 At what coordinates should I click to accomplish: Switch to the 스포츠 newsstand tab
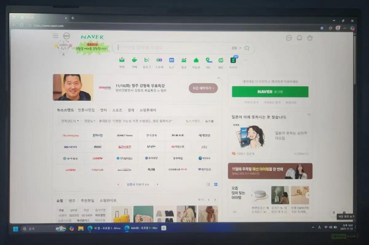[117, 110]
